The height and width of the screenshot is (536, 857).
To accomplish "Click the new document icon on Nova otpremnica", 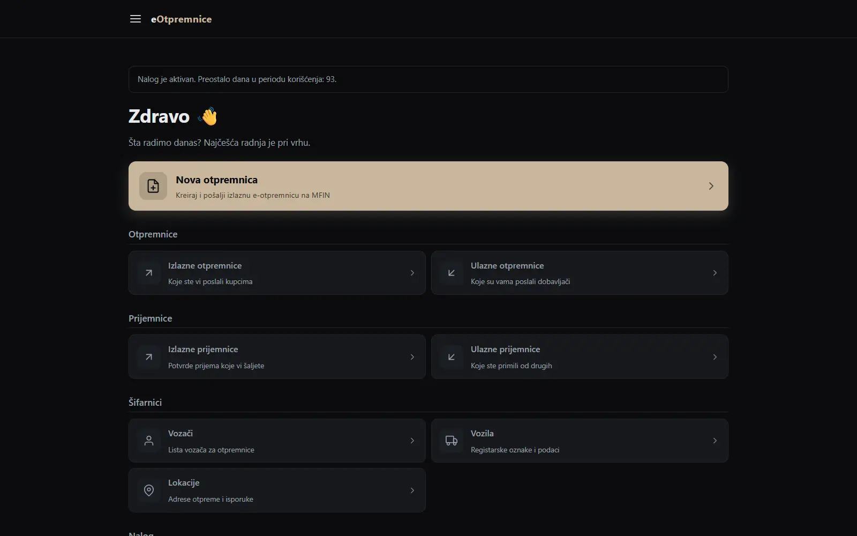I will coord(153,186).
